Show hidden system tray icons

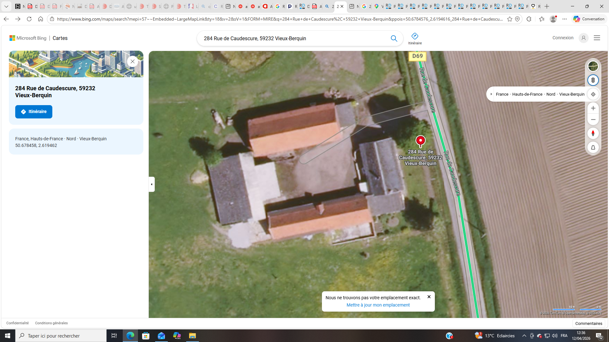(524, 336)
